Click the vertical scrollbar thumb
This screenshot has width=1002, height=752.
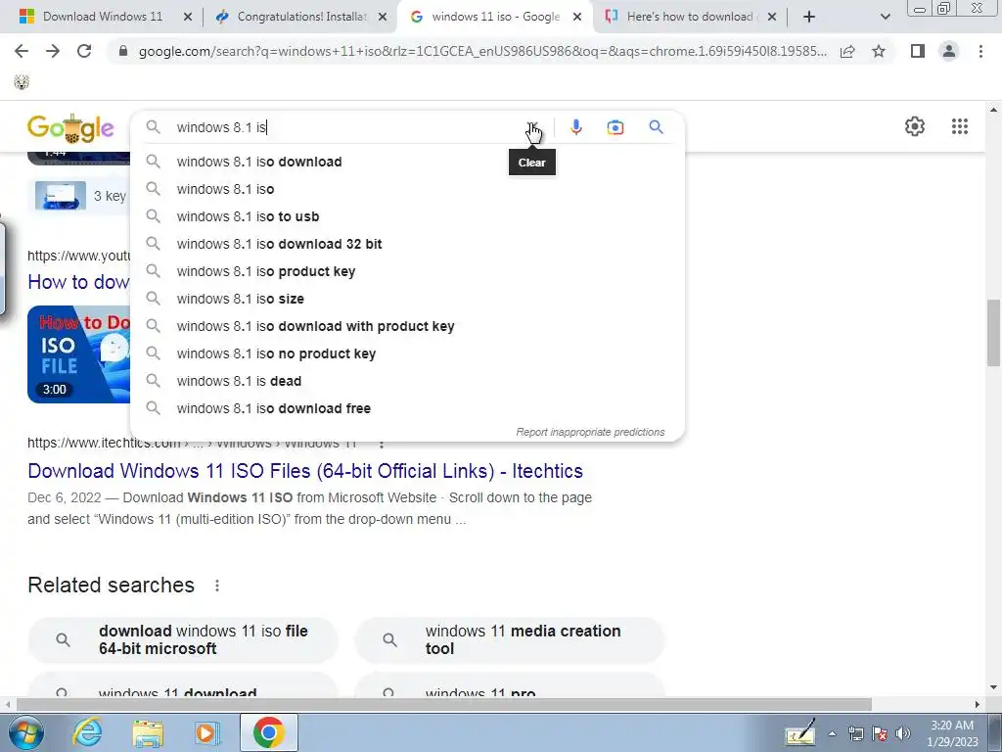point(993,333)
